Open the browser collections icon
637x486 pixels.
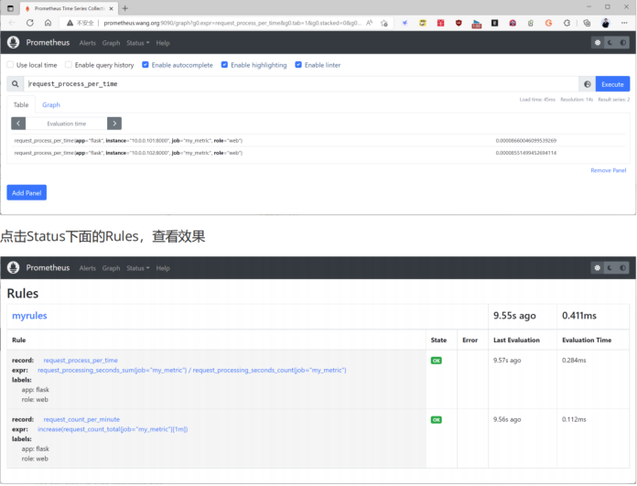coord(587,23)
